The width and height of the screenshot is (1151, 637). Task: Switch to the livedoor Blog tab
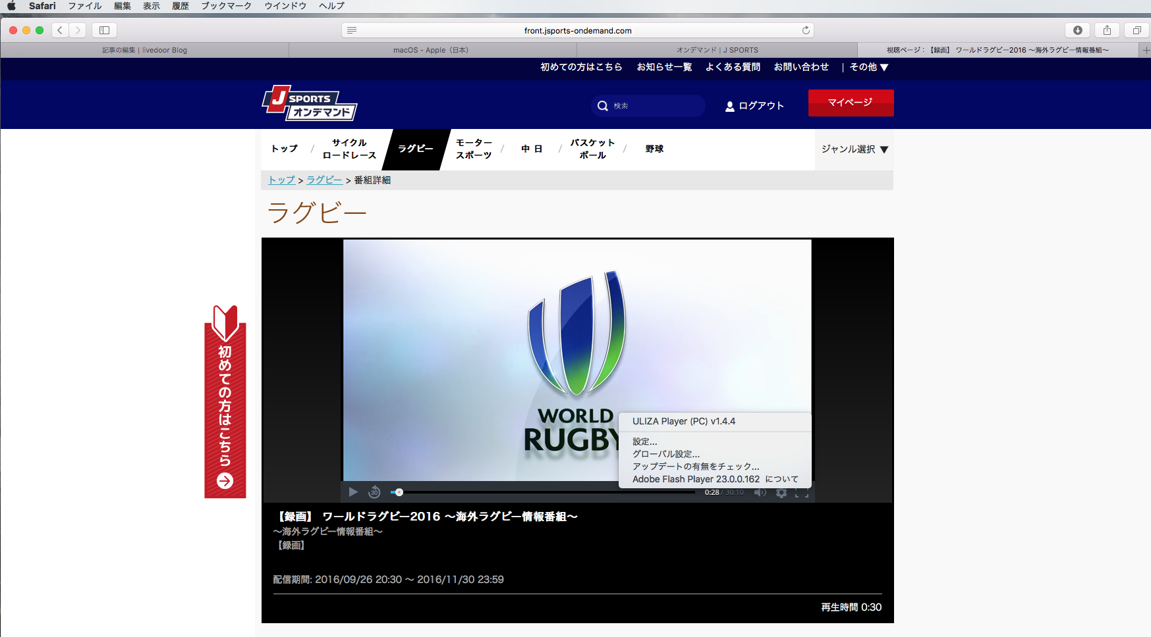coord(145,50)
